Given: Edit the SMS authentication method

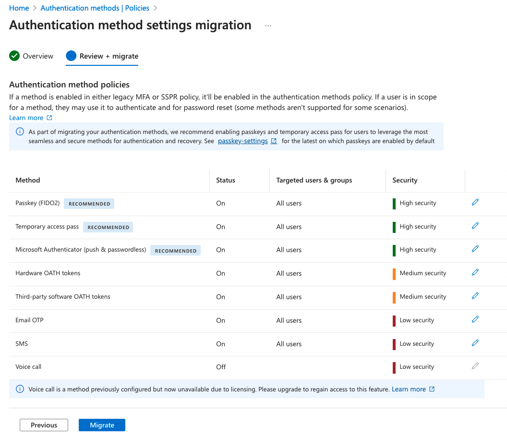Looking at the screenshot, I should click(x=475, y=343).
